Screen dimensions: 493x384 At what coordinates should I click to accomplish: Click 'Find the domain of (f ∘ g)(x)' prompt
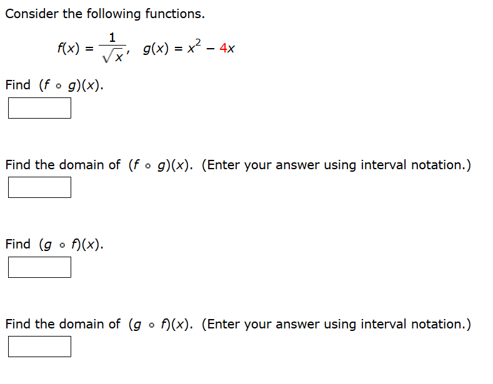coord(99,165)
